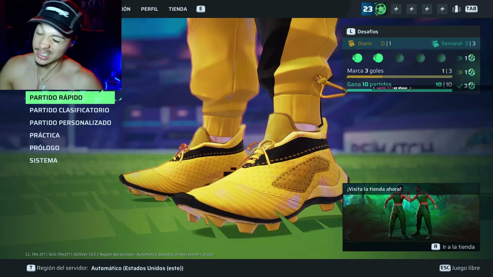493x277 pixels.
Task: Switch to the Tienda tab
Action: [178, 9]
